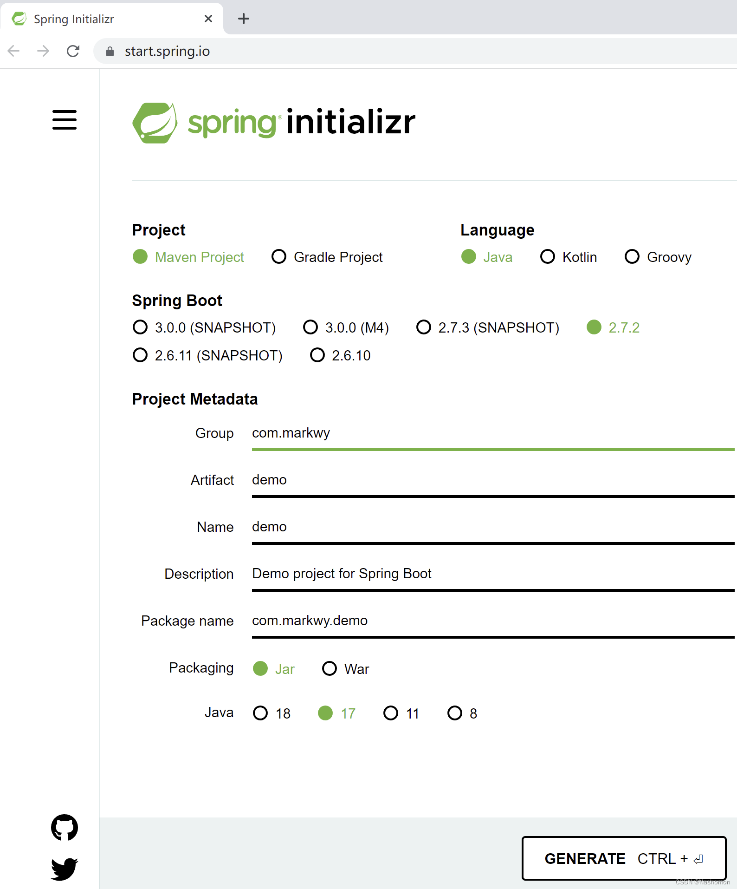The width and height of the screenshot is (737, 889).
Task: Close the Spring Initializr tab
Action: [208, 19]
